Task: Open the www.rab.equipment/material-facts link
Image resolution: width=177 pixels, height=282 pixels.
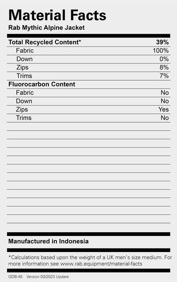Action: point(101,264)
